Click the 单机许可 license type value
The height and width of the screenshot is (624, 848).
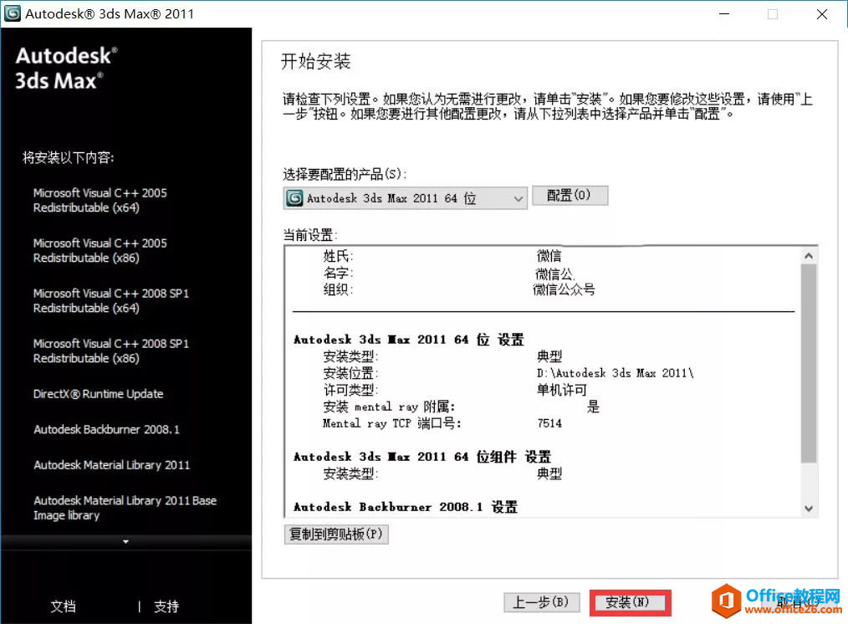coord(561,390)
